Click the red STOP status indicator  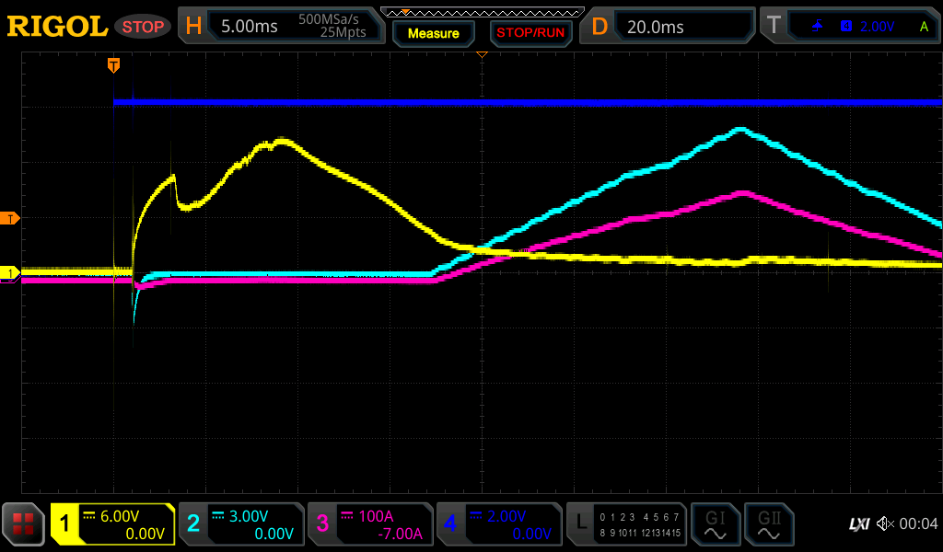143,27
